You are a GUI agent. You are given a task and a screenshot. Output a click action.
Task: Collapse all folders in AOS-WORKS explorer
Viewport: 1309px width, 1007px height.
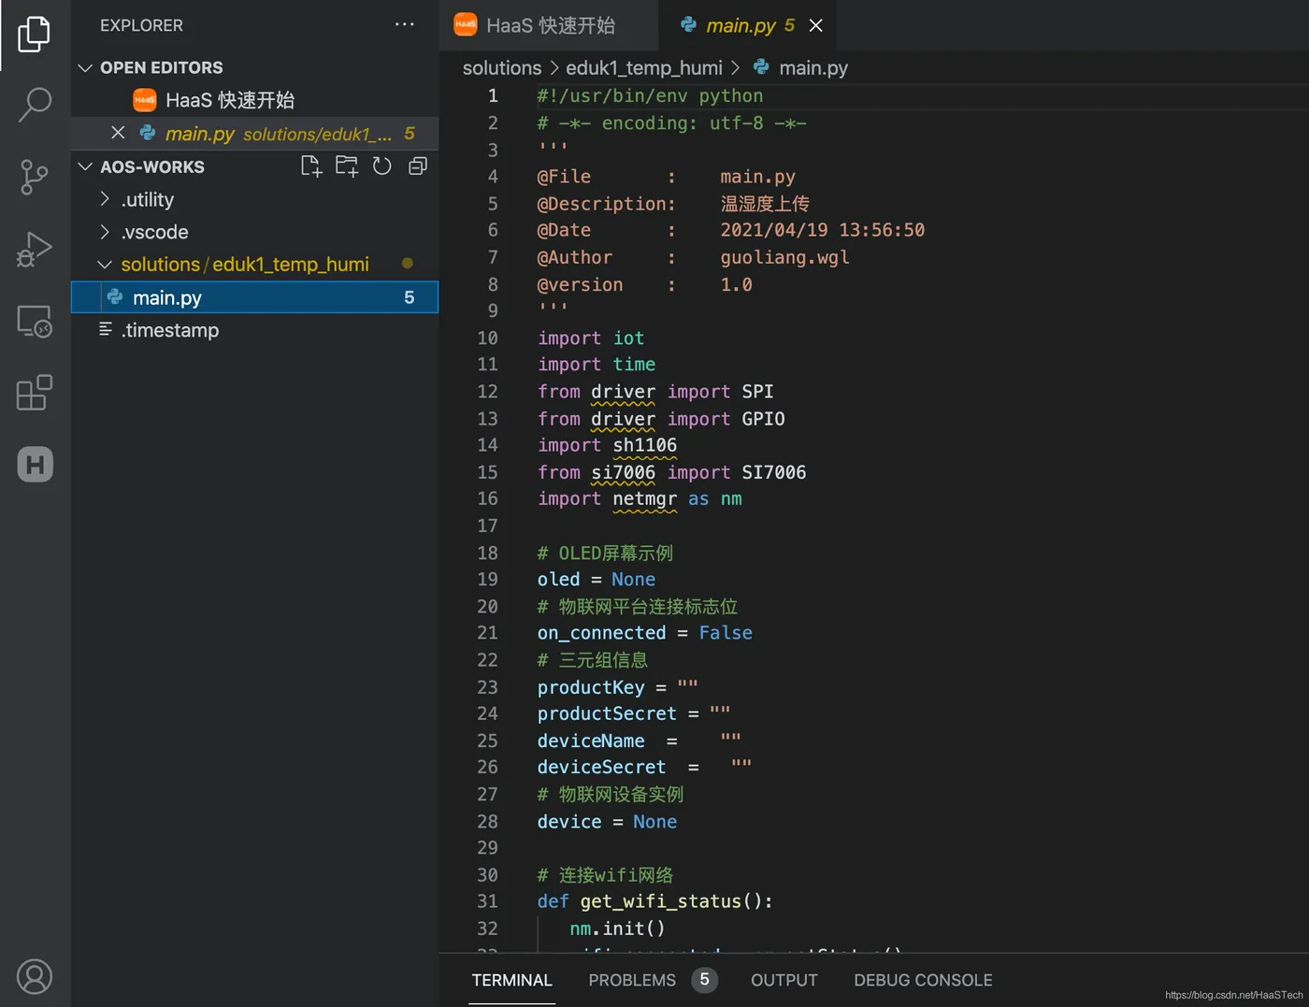[x=418, y=166]
